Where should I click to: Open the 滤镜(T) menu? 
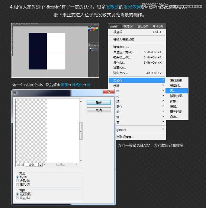[x=115, y=26]
